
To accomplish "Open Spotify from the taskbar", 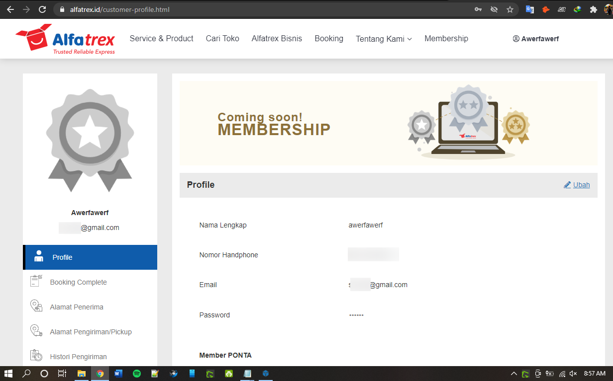I will [137, 374].
